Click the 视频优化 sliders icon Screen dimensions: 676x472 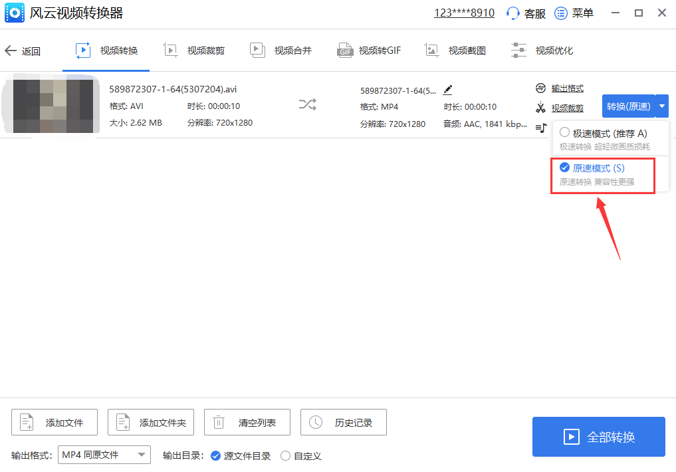point(518,51)
